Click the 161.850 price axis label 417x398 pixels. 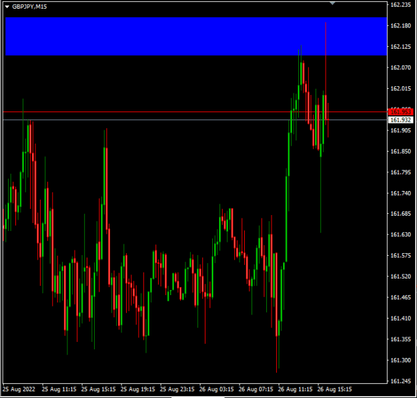(x=400, y=151)
